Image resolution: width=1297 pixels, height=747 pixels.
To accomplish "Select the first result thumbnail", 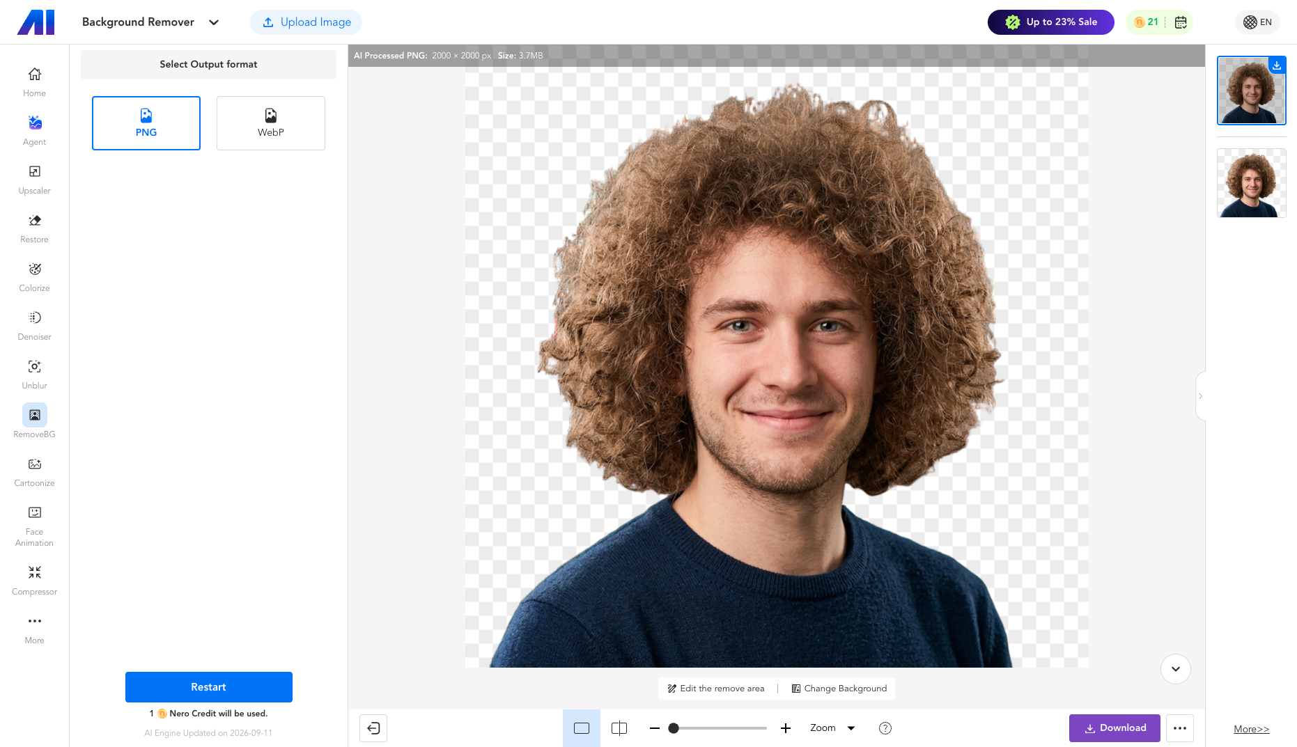I will pos(1252,91).
